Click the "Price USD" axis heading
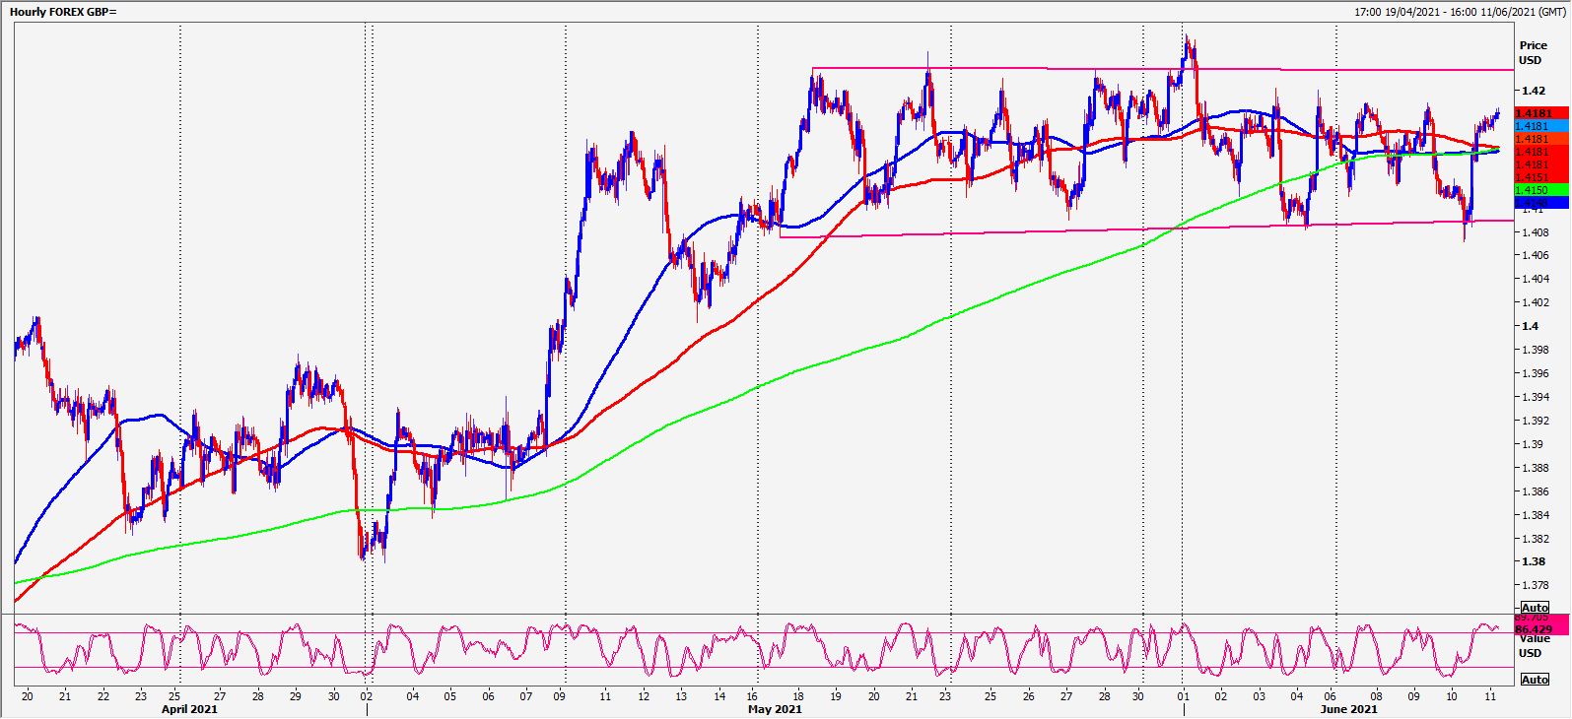Screen dimensions: 1572x719 [1533, 52]
